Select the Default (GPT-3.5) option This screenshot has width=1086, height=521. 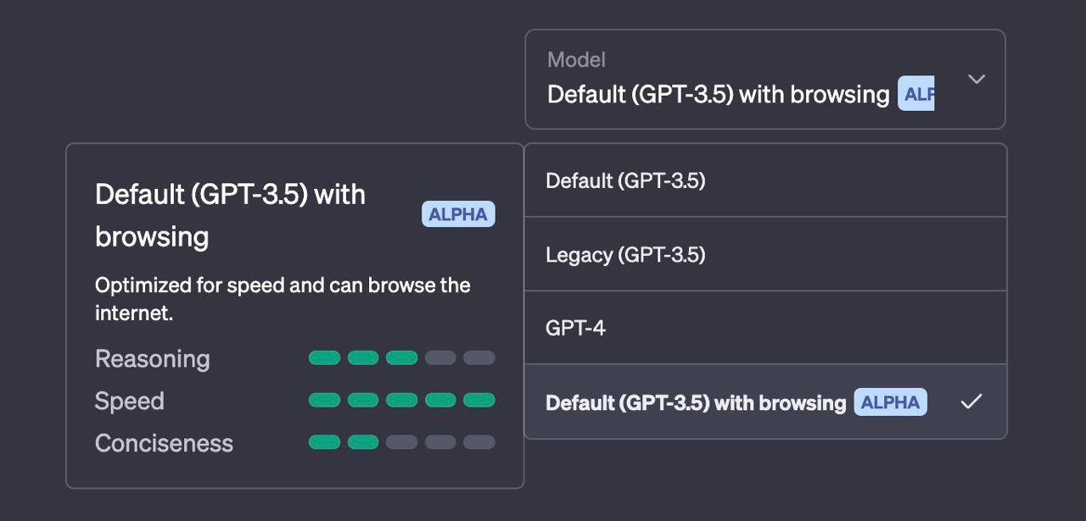[x=625, y=180]
